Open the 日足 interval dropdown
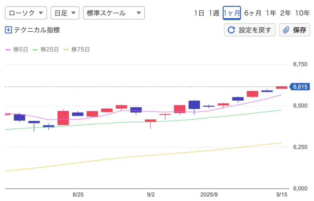This screenshot has height=201, width=314. point(65,13)
